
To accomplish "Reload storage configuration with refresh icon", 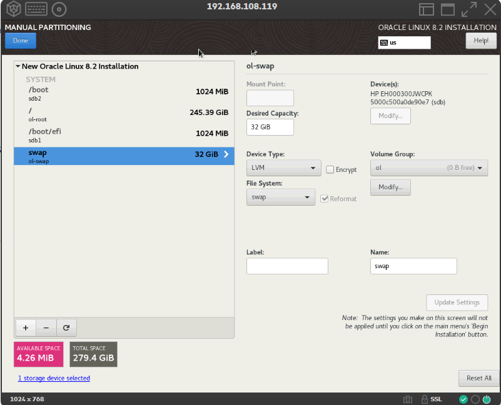I will (x=66, y=327).
